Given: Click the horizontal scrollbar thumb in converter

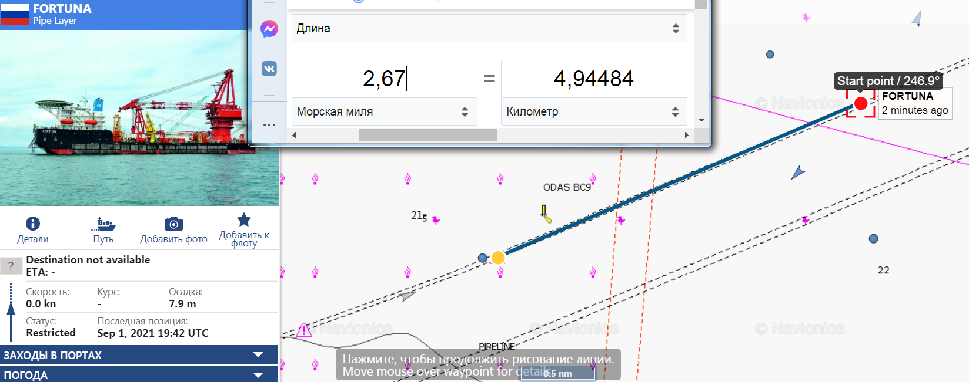Looking at the screenshot, I should [x=427, y=136].
